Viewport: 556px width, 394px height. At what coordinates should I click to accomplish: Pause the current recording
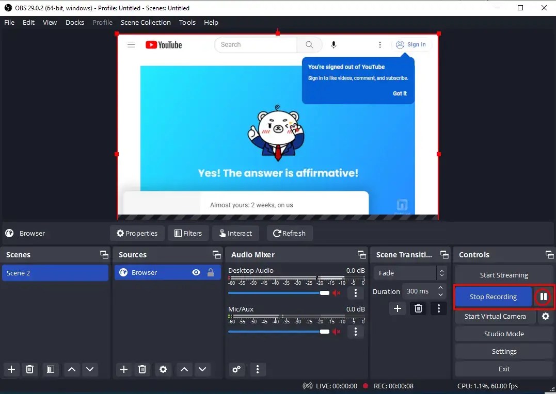click(x=543, y=297)
